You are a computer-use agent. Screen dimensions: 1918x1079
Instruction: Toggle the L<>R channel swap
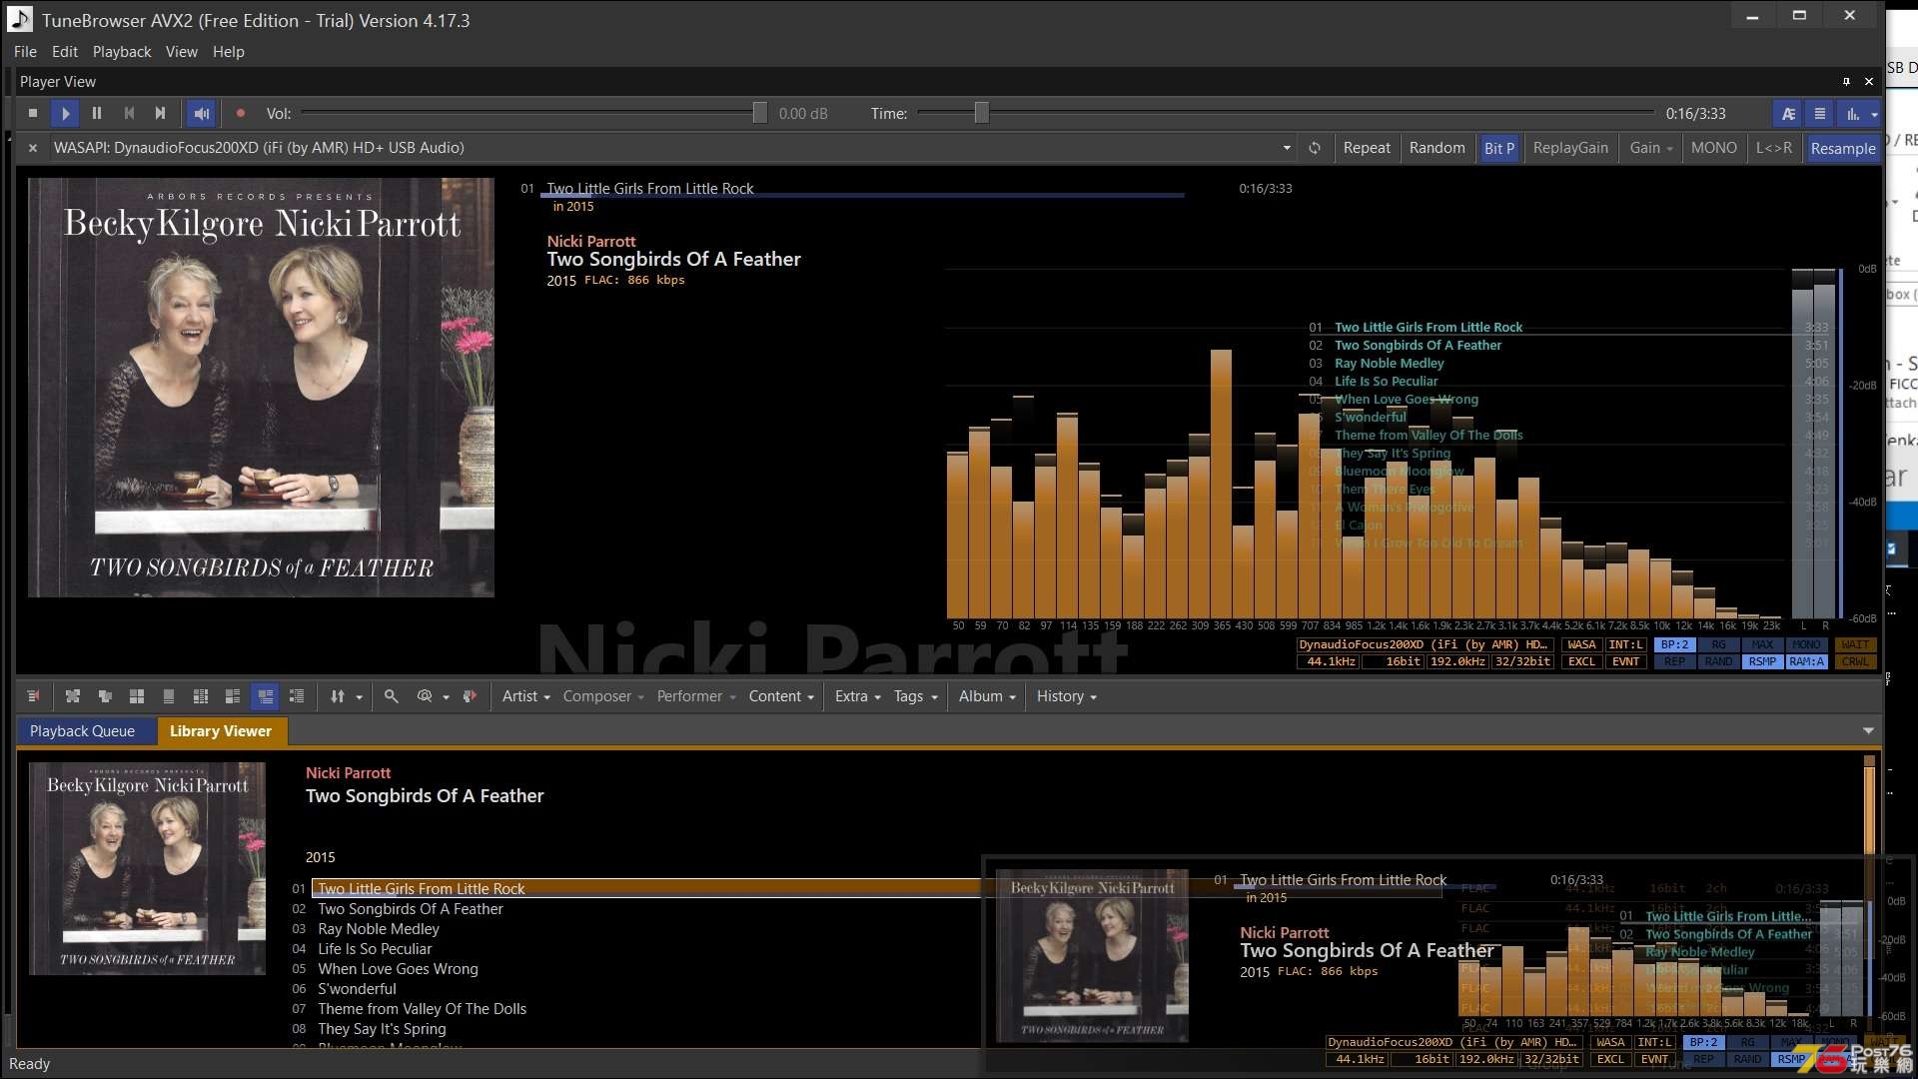(1774, 148)
